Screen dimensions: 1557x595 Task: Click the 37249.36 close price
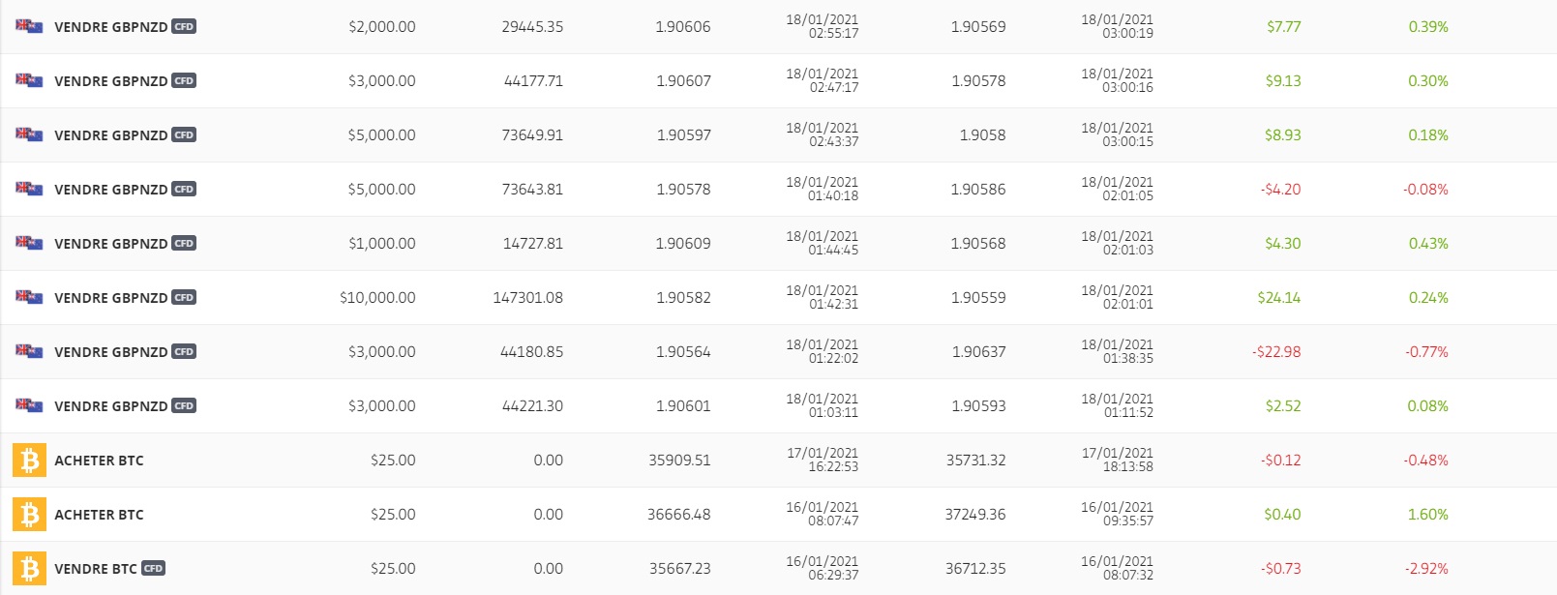coord(974,515)
